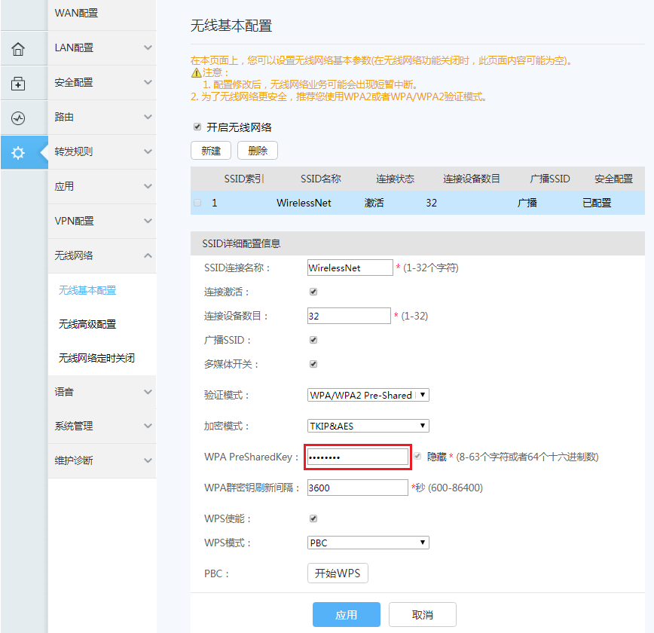Click the 删除 button
The height and width of the screenshot is (633, 654).
coord(258,151)
